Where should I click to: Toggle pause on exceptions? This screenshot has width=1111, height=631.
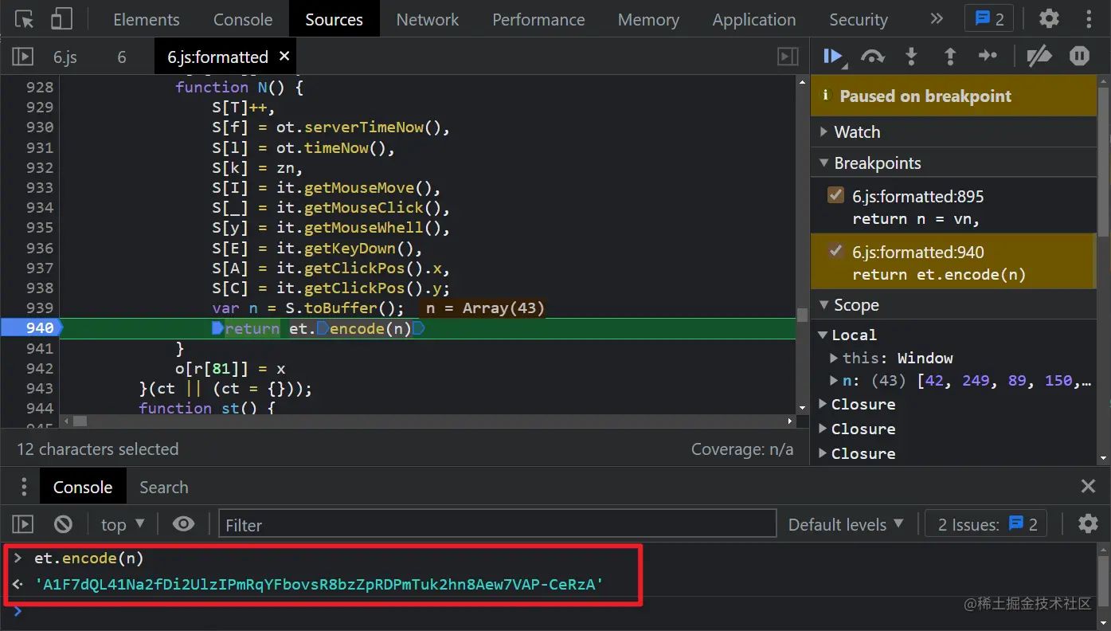[1080, 57]
